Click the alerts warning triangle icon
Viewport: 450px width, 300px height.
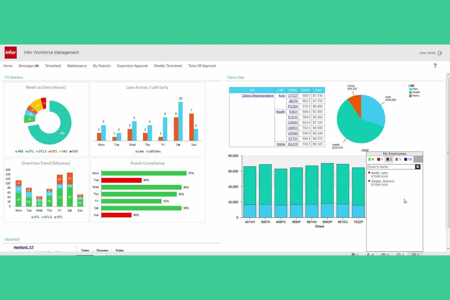(x=369, y=255)
